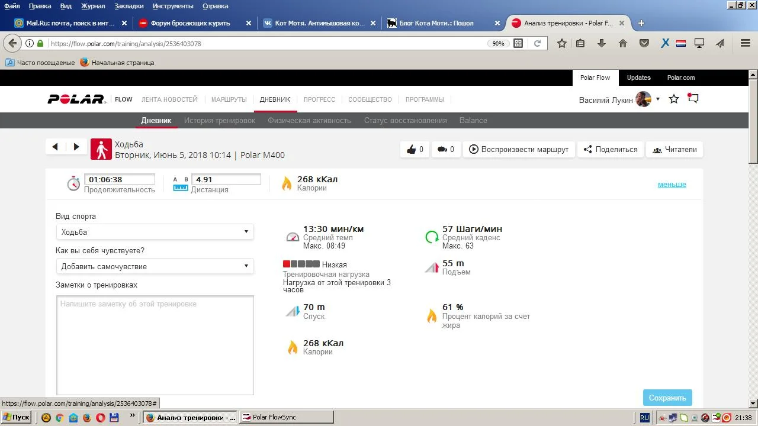Click the grid icon in address bar
The height and width of the screenshot is (426, 758).
point(518,43)
